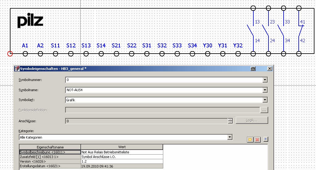Select connection point under Y30

[208, 54]
